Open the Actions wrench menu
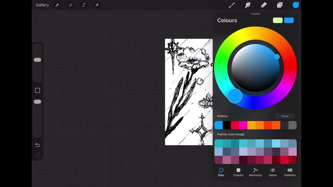The height and width of the screenshot is (187, 333). point(57,5)
